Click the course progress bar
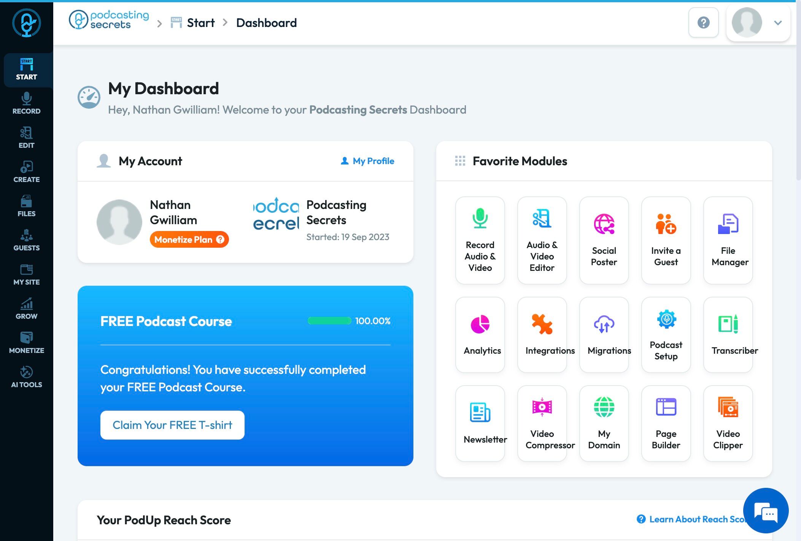Viewport: 801px width, 541px height. coord(329,321)
